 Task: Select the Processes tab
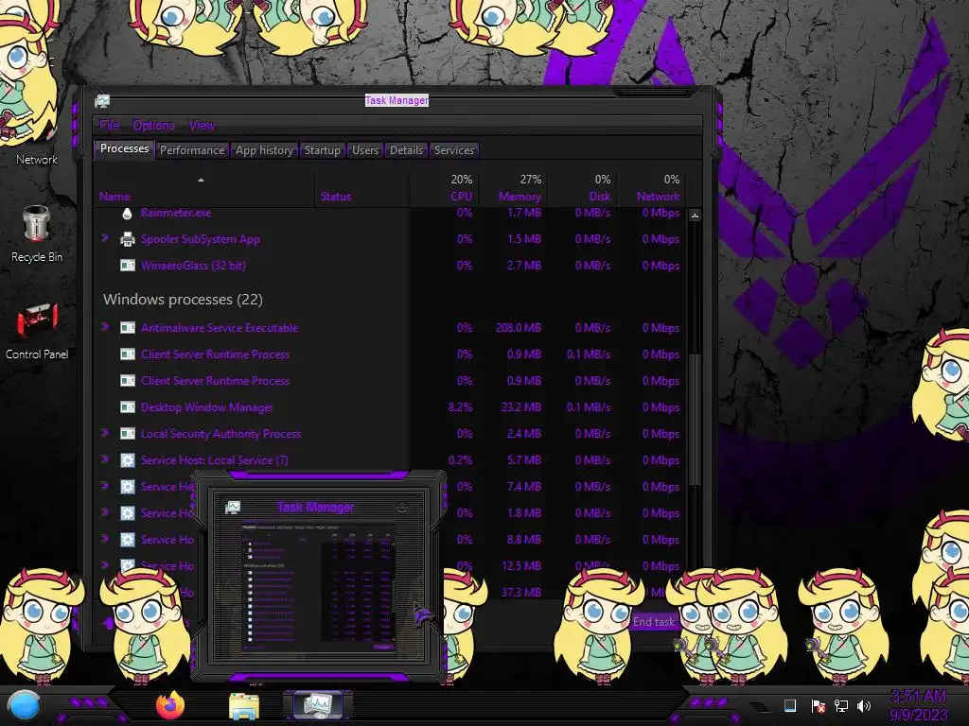(124, 148)
